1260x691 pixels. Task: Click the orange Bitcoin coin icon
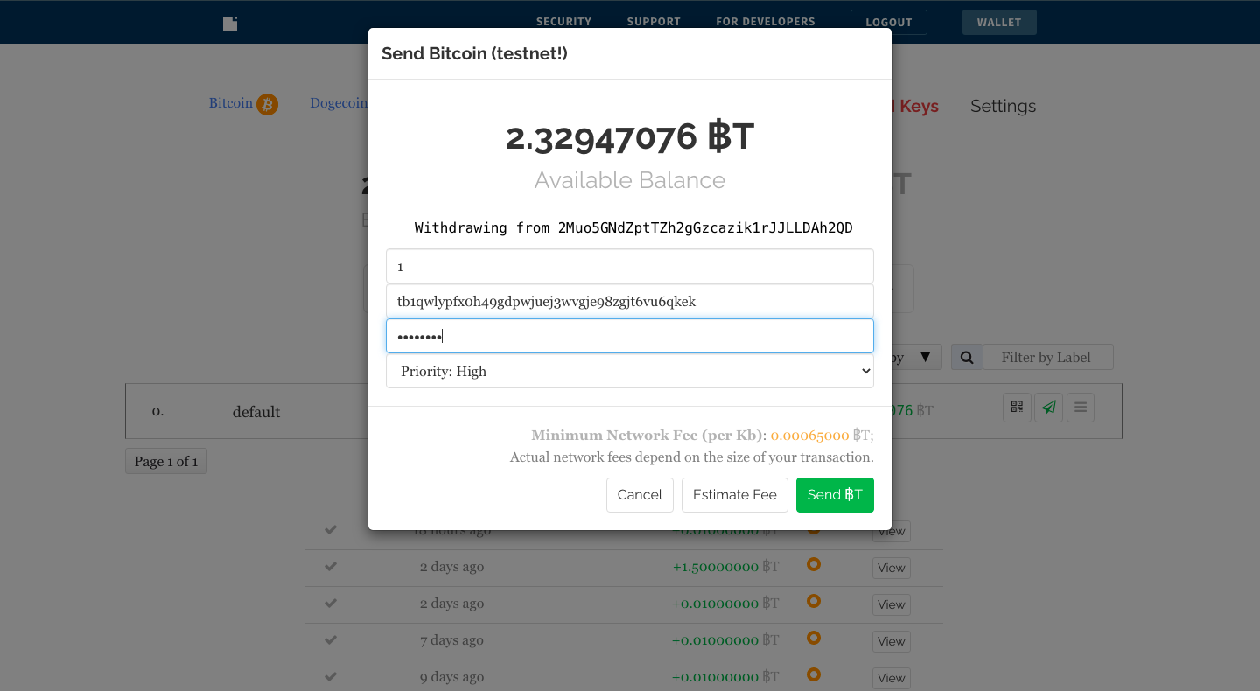pos(267,105)
